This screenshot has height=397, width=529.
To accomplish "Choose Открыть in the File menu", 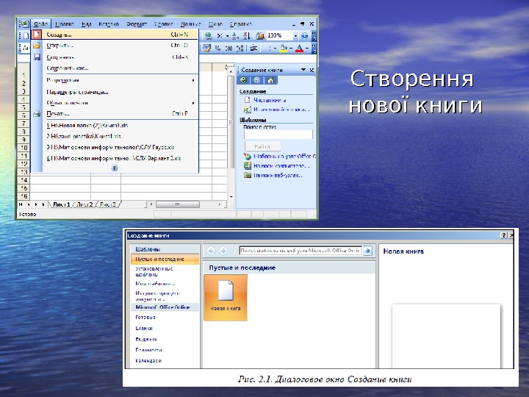I will [115, 46].
